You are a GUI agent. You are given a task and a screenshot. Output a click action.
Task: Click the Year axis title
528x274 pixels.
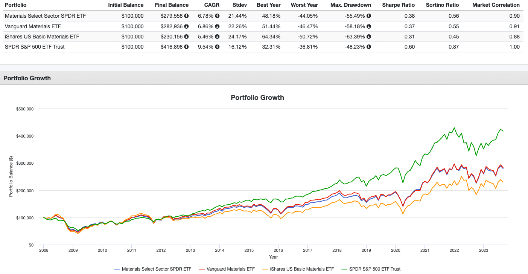(x=273, y=257)
